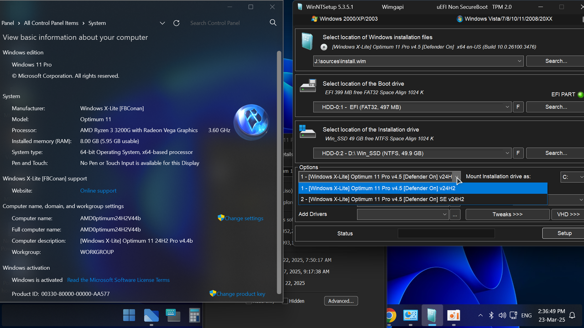Click the WinNTSetup icon on the taskbar

click(x=432, y=315)
